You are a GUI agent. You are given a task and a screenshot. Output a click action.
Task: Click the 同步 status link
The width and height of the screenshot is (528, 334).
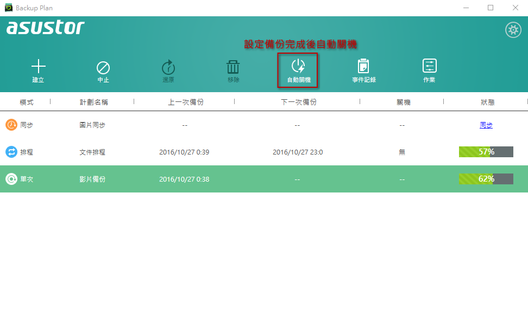click(486, 125)
